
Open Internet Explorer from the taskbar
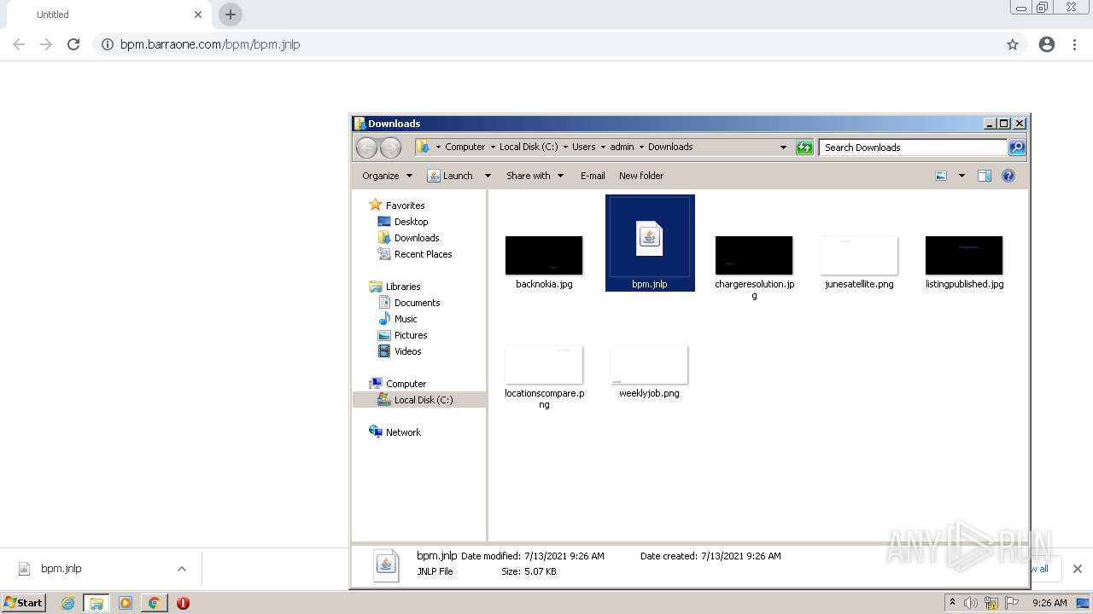pyautogui.click(x=67, y=603)
